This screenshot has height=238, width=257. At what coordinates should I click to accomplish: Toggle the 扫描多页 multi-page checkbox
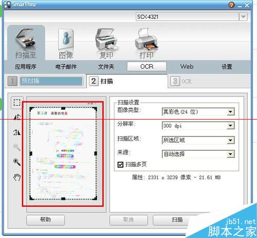120,165
